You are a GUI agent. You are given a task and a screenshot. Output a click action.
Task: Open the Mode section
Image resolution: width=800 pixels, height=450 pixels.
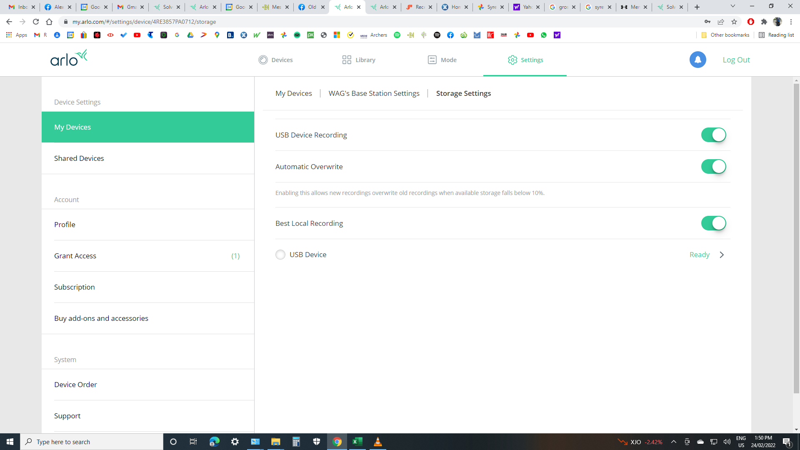click(x=442, y=60)
